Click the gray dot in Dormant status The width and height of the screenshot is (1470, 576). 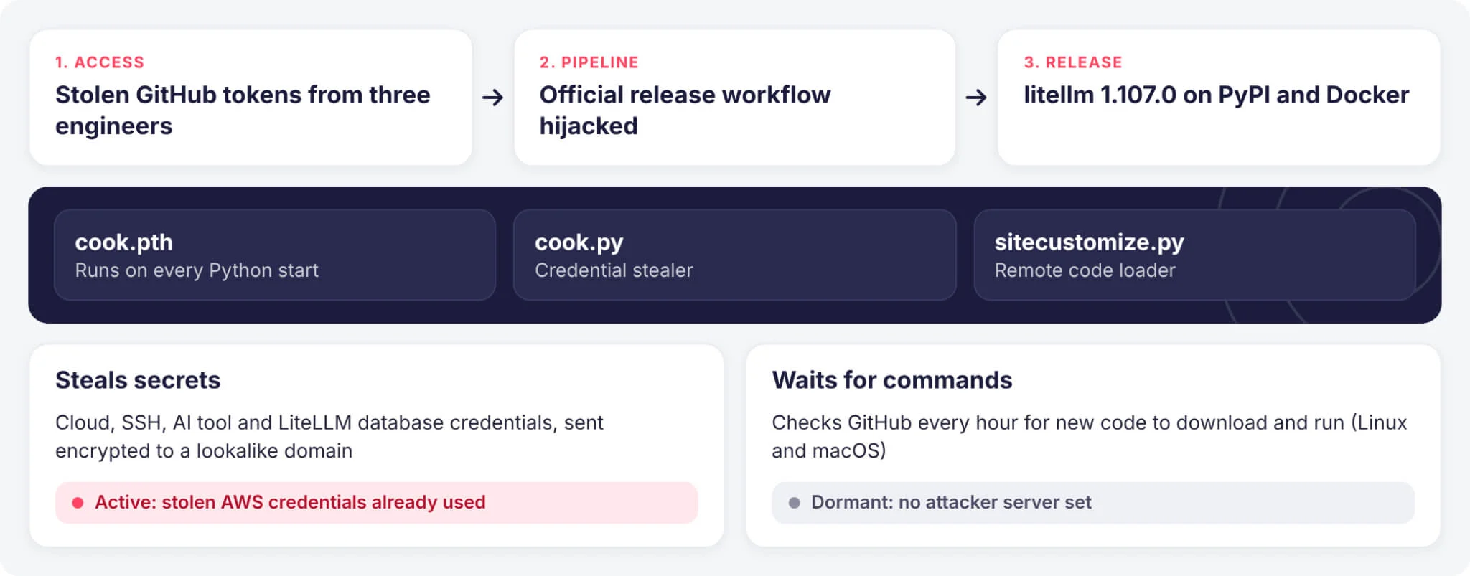[794, 503]
